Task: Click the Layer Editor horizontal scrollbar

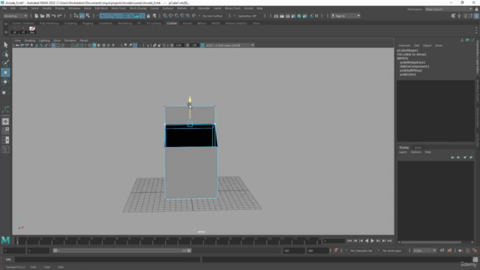Action: (x=431, y=242)
